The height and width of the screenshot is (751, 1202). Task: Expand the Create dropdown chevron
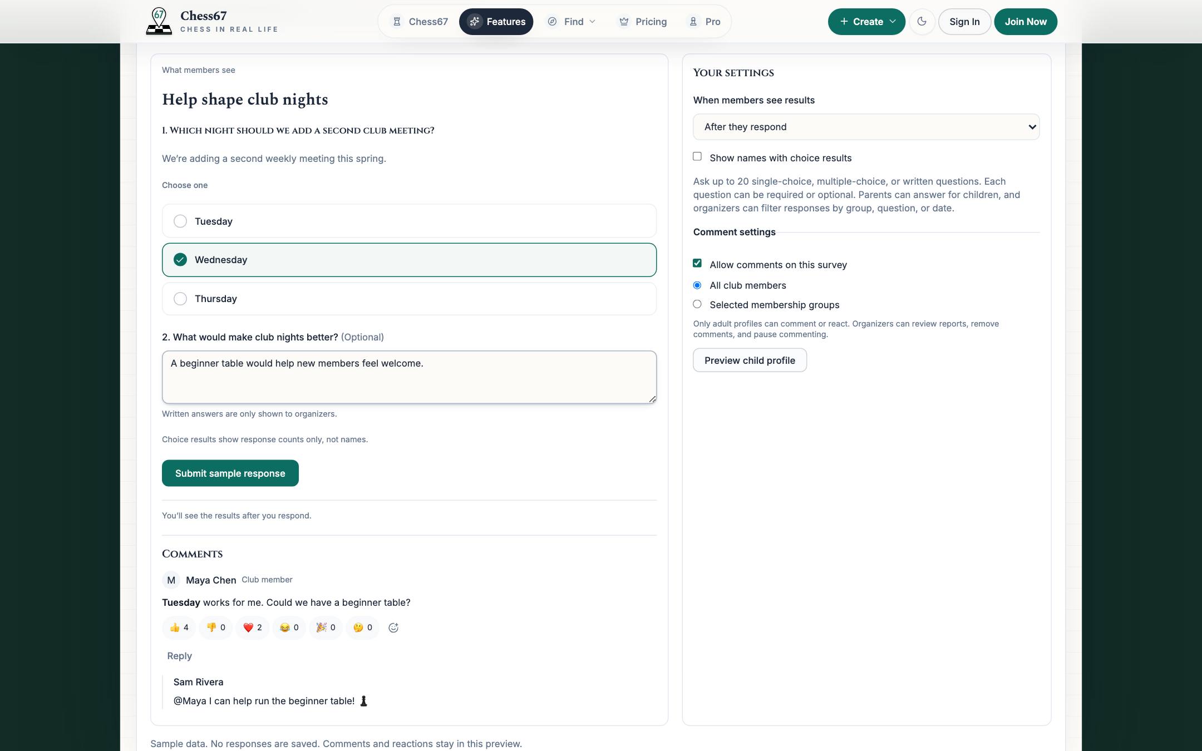(x=893, y=22)
